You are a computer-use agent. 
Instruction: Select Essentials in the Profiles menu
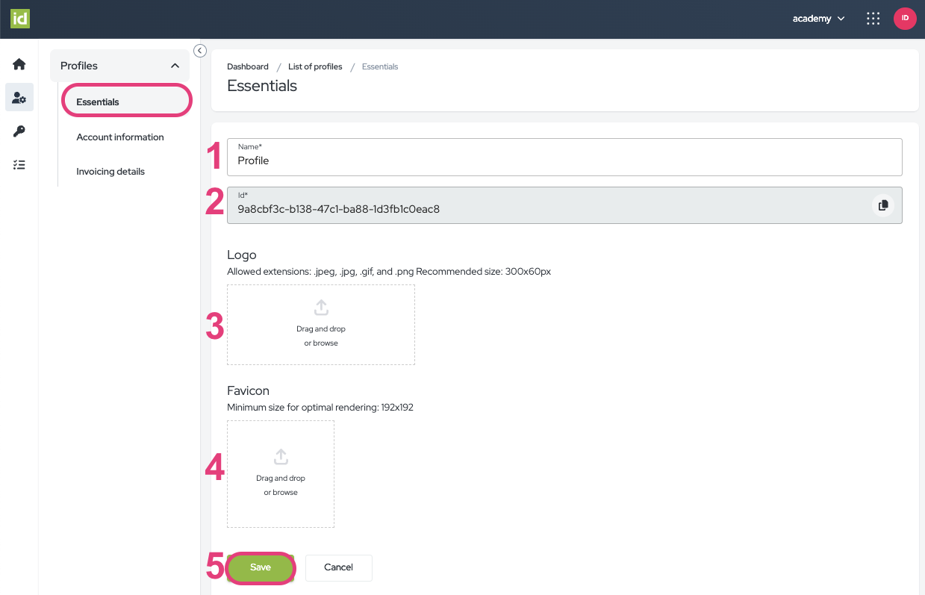point(98,102)
